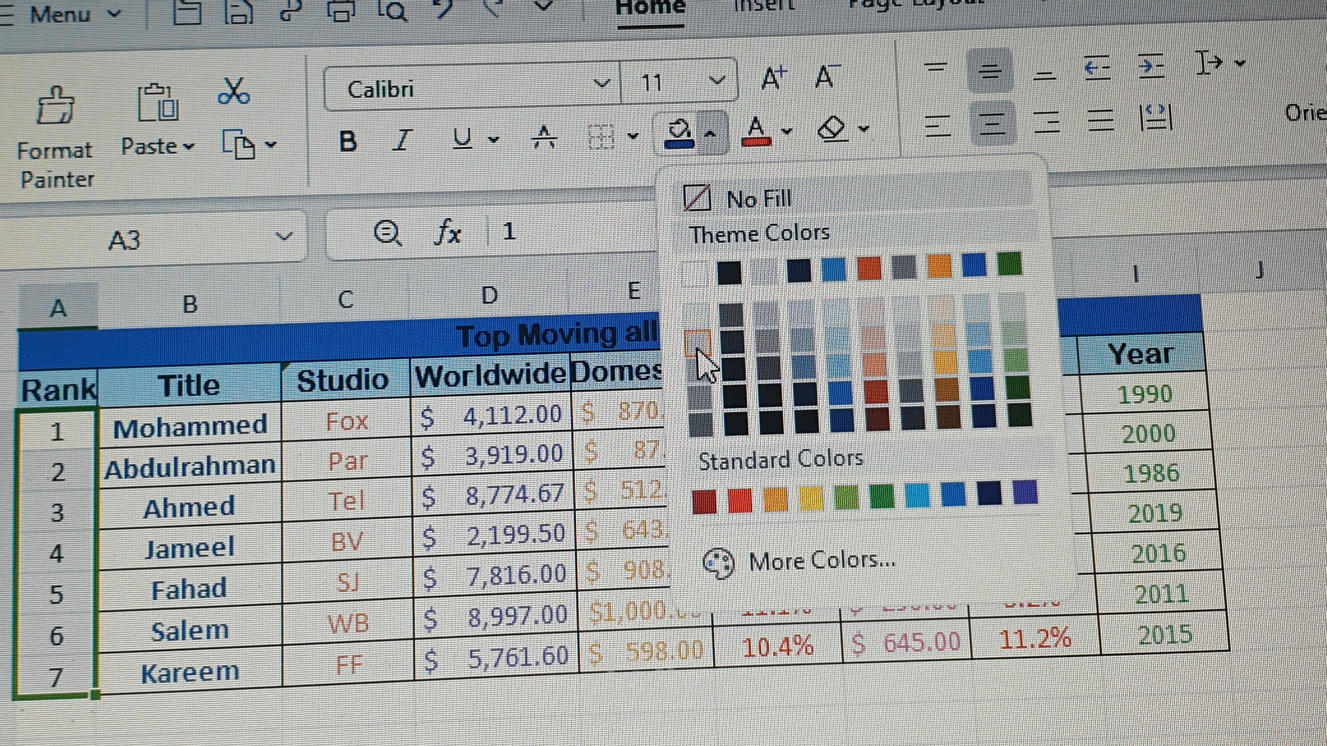Screen dimensions: 1327x746
Task: Choose No Fill option
Action: pos(758,199)
